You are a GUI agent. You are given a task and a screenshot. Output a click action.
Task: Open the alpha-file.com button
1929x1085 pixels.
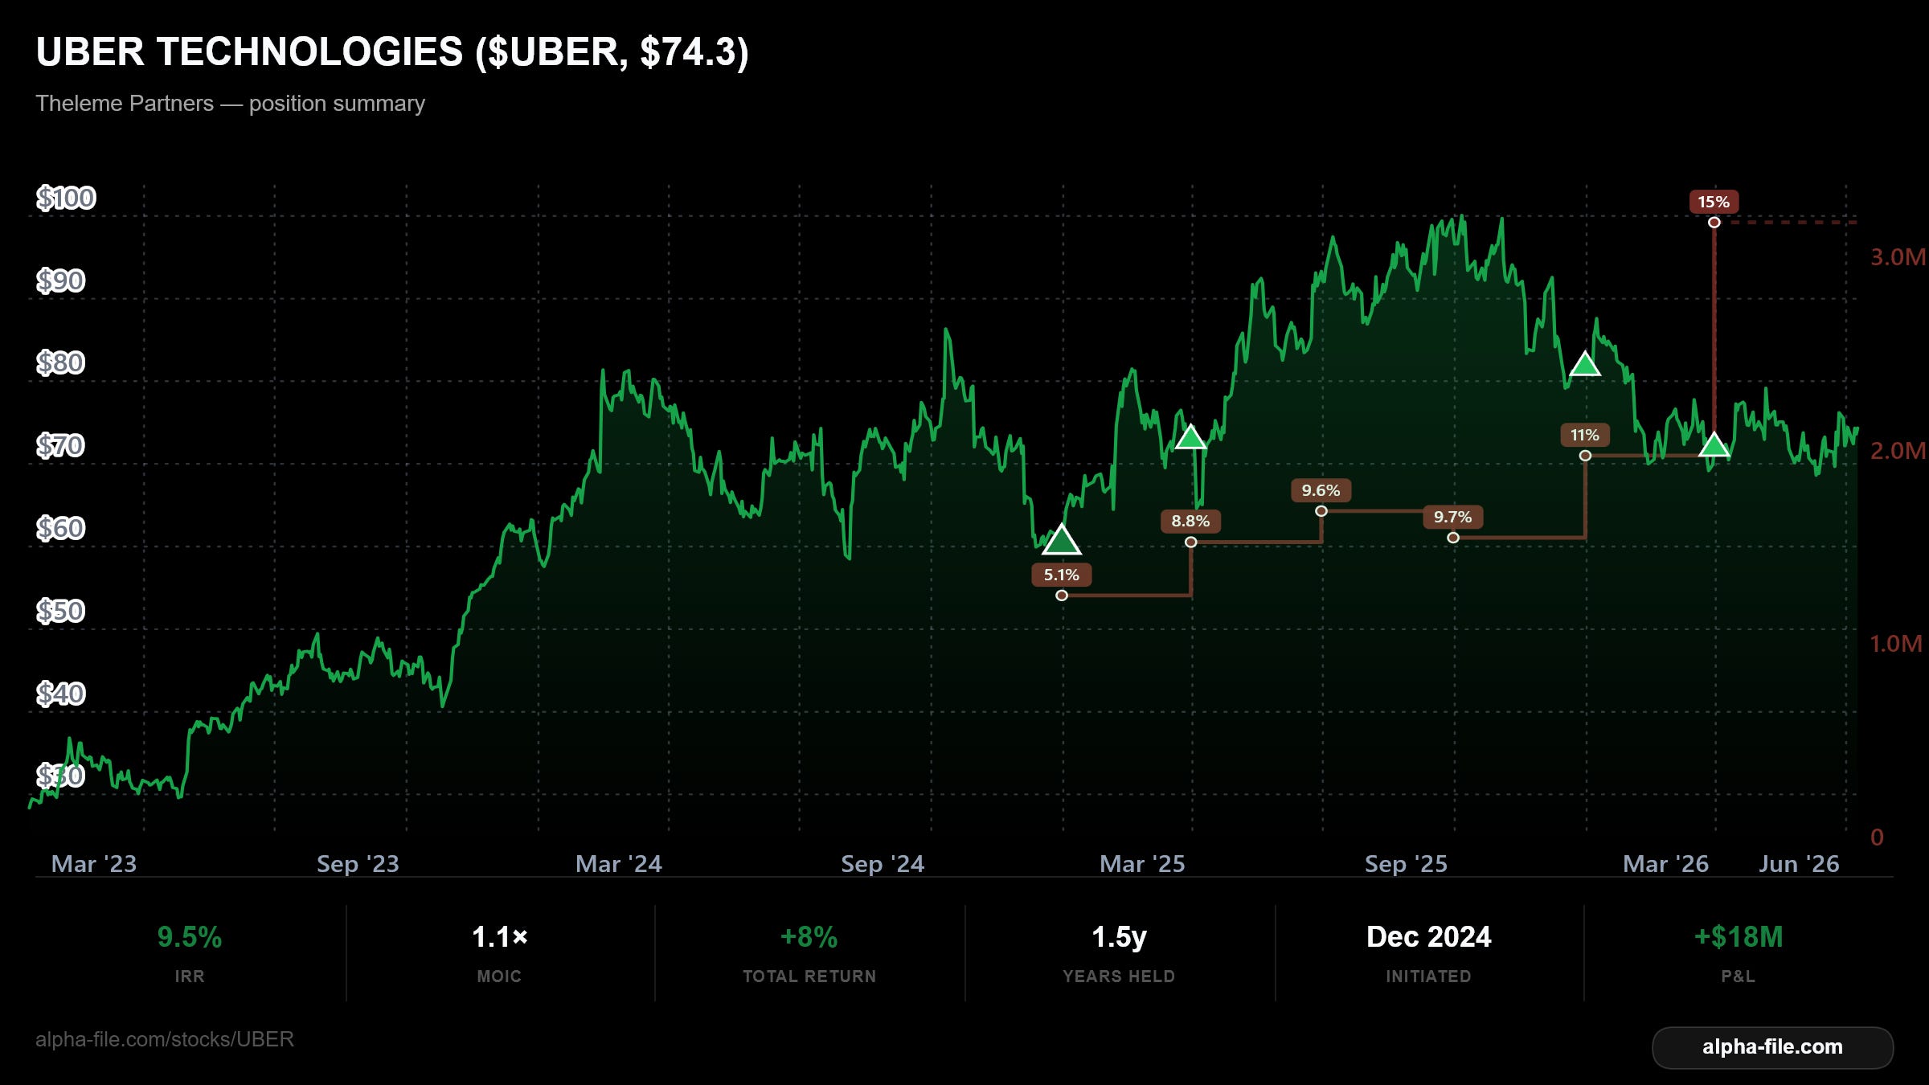pyautogui.click(x=1772, y=1047)
